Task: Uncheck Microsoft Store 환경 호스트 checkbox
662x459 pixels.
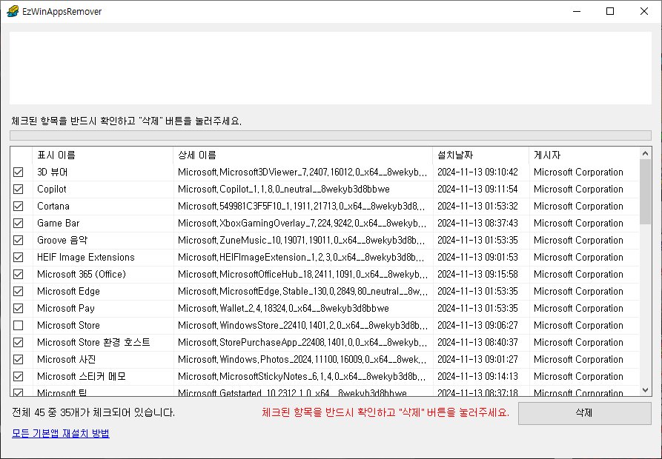Action: [18, 342]
